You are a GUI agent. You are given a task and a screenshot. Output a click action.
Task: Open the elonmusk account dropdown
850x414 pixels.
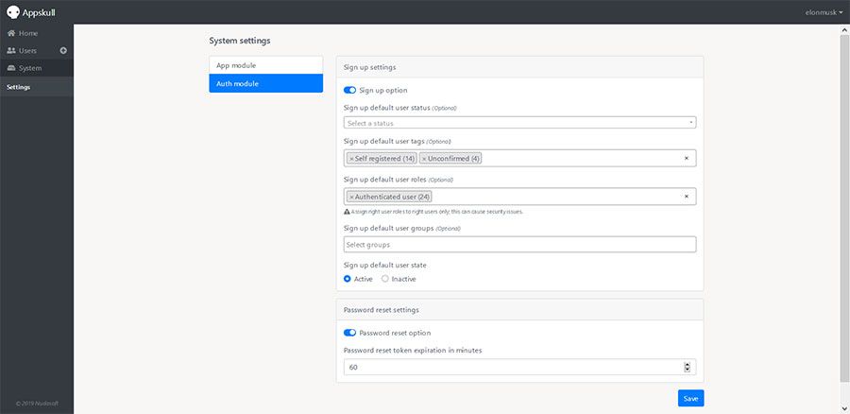[818, 12]
